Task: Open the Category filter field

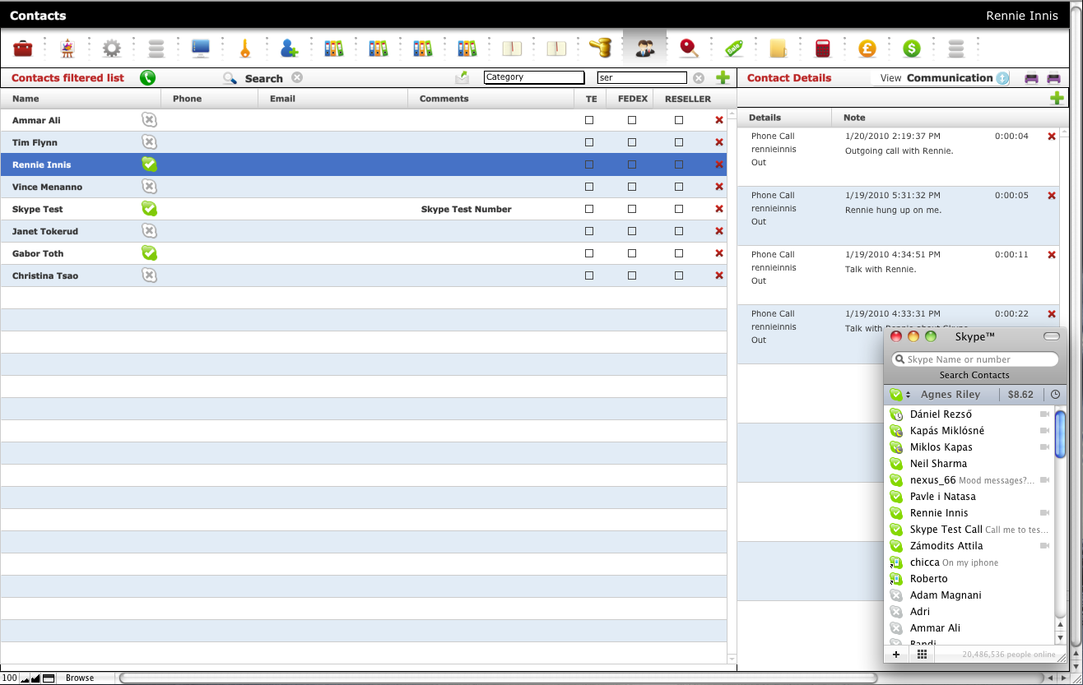Action: (534, 77)
